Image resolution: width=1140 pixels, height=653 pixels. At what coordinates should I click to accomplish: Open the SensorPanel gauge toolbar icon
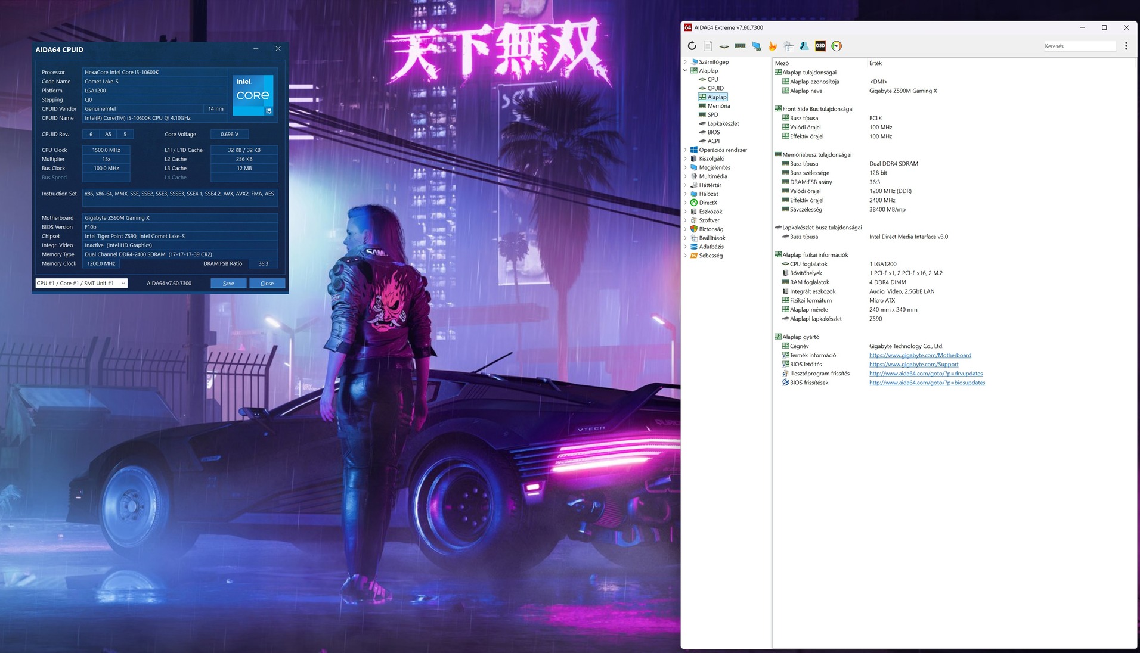click(x=837, y=46)
